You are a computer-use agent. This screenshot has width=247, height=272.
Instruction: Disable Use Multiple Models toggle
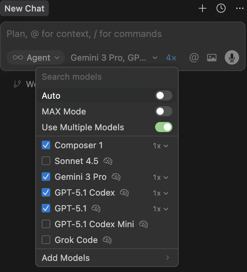click(163, 127)
